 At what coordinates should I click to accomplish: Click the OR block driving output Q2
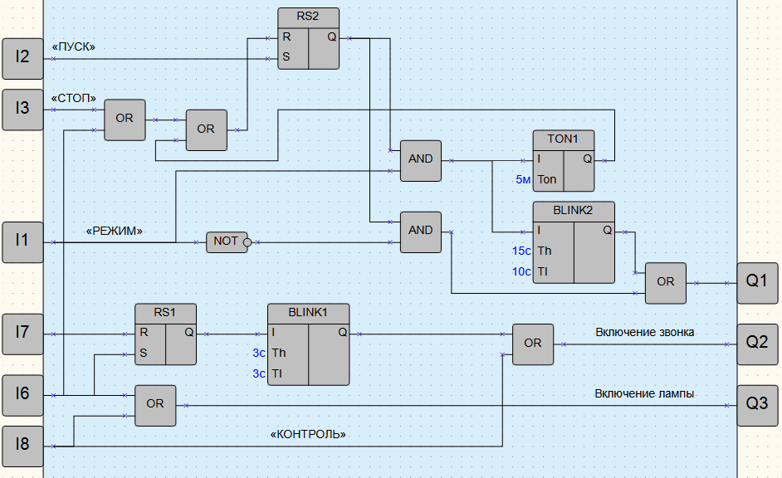click(533, 344)
